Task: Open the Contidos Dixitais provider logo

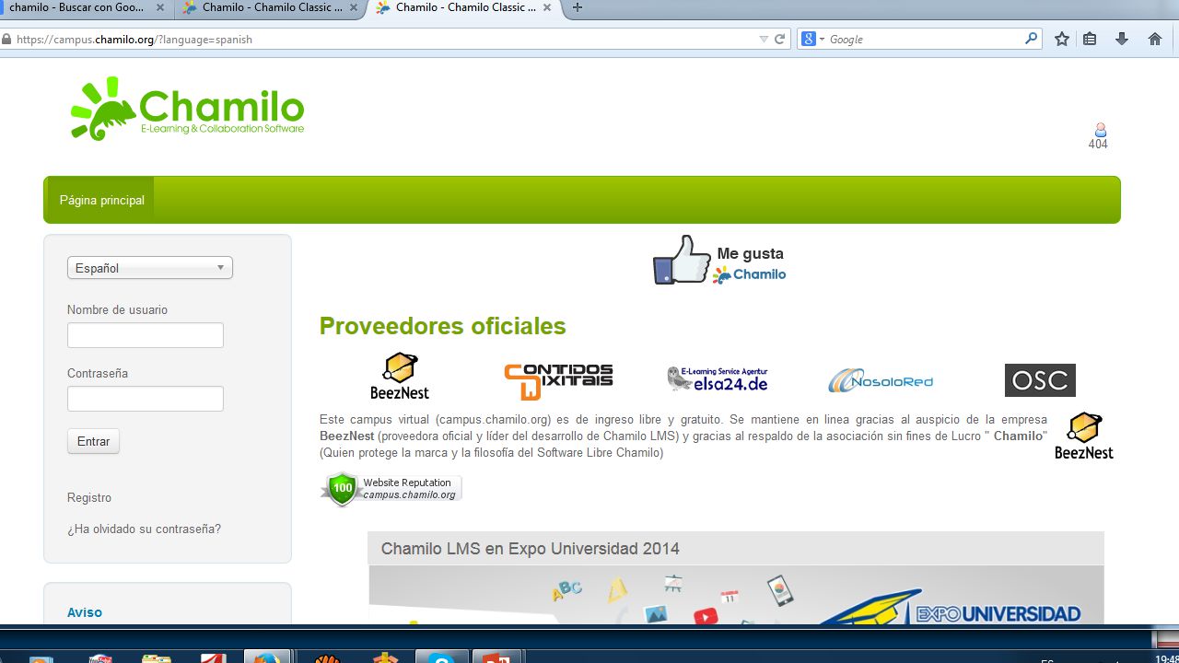Action: click(x=558, y=381)
